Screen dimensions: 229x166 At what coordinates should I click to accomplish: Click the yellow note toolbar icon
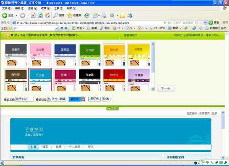[x=122, y=15]
